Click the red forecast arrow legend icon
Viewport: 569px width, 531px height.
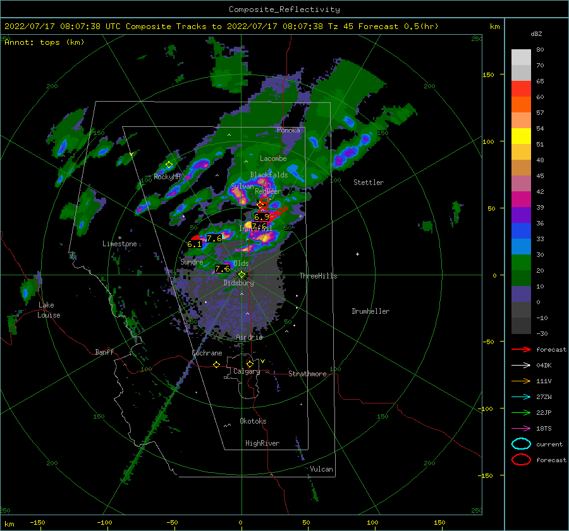(x=521, y=349)
